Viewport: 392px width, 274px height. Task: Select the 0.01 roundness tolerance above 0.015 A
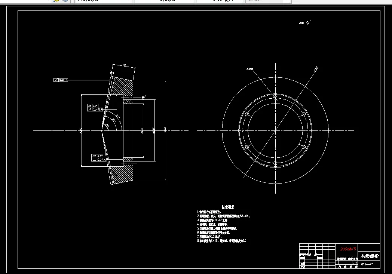click(93, 106)
